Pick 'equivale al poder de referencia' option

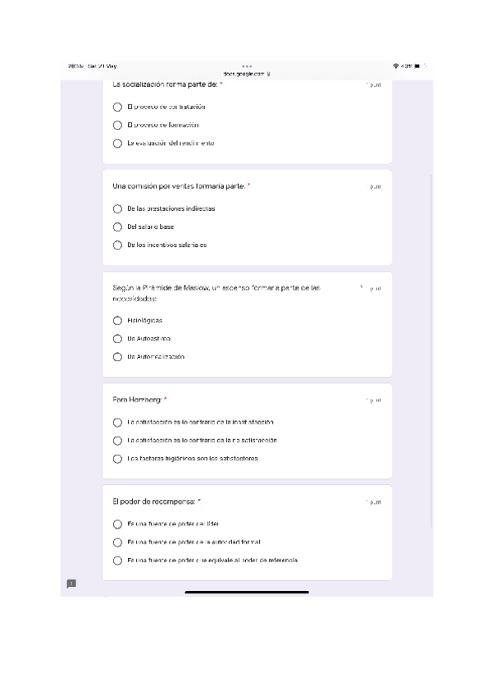point(118,560)
